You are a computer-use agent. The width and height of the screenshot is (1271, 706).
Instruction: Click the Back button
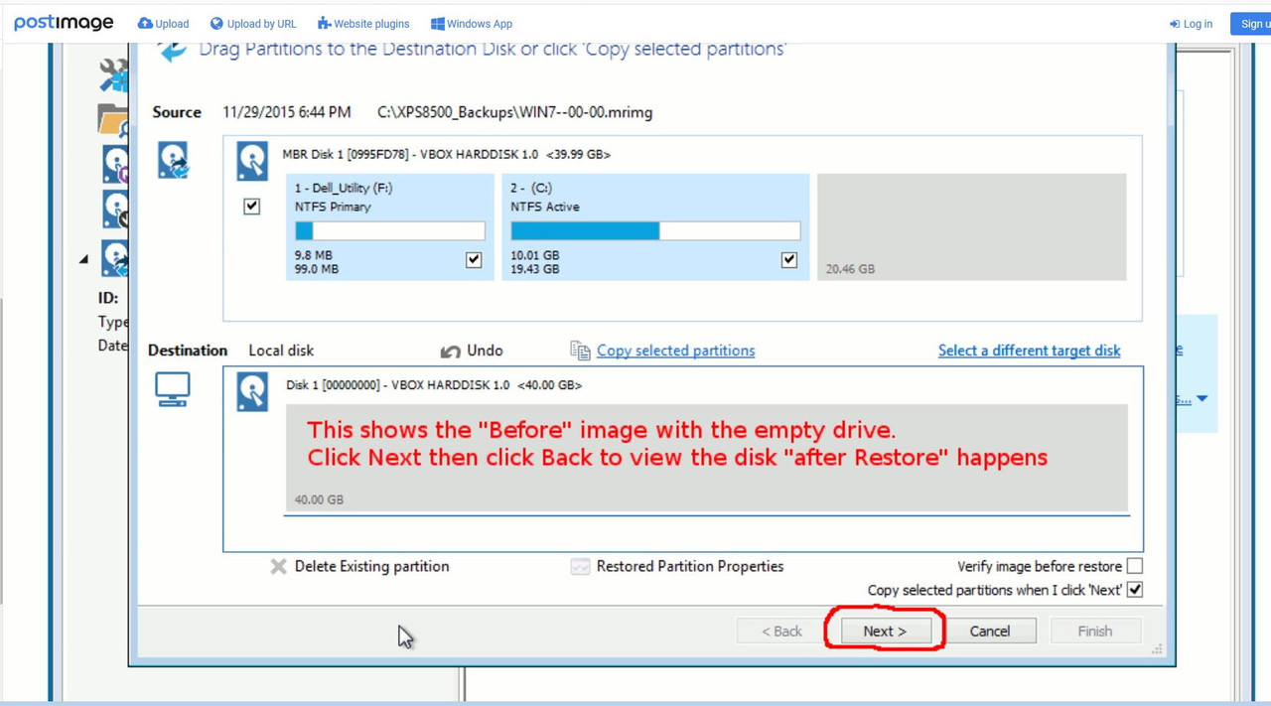click(x=781, y=631)
